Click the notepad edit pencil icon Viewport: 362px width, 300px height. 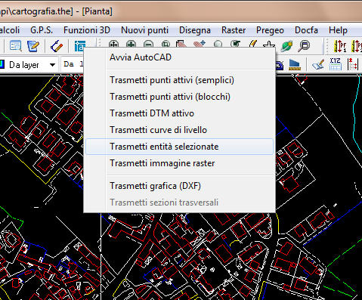[x=32, y=46]
